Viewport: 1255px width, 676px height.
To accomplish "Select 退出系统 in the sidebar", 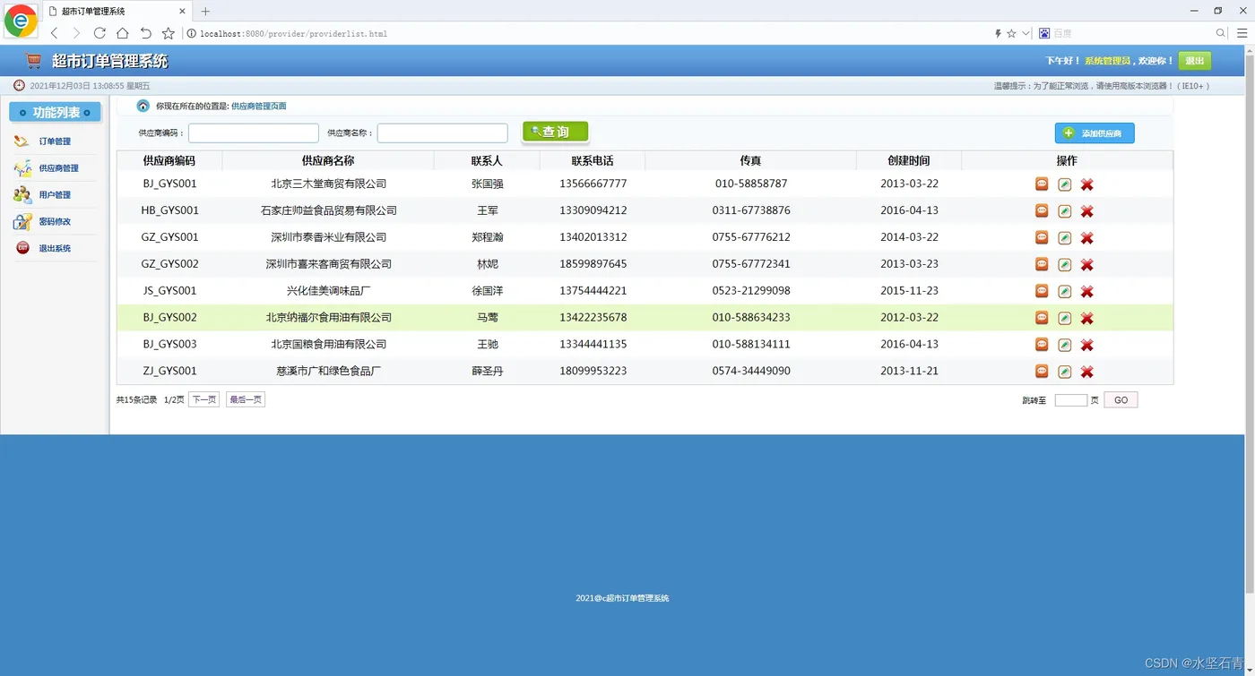I will coord(55,248).
